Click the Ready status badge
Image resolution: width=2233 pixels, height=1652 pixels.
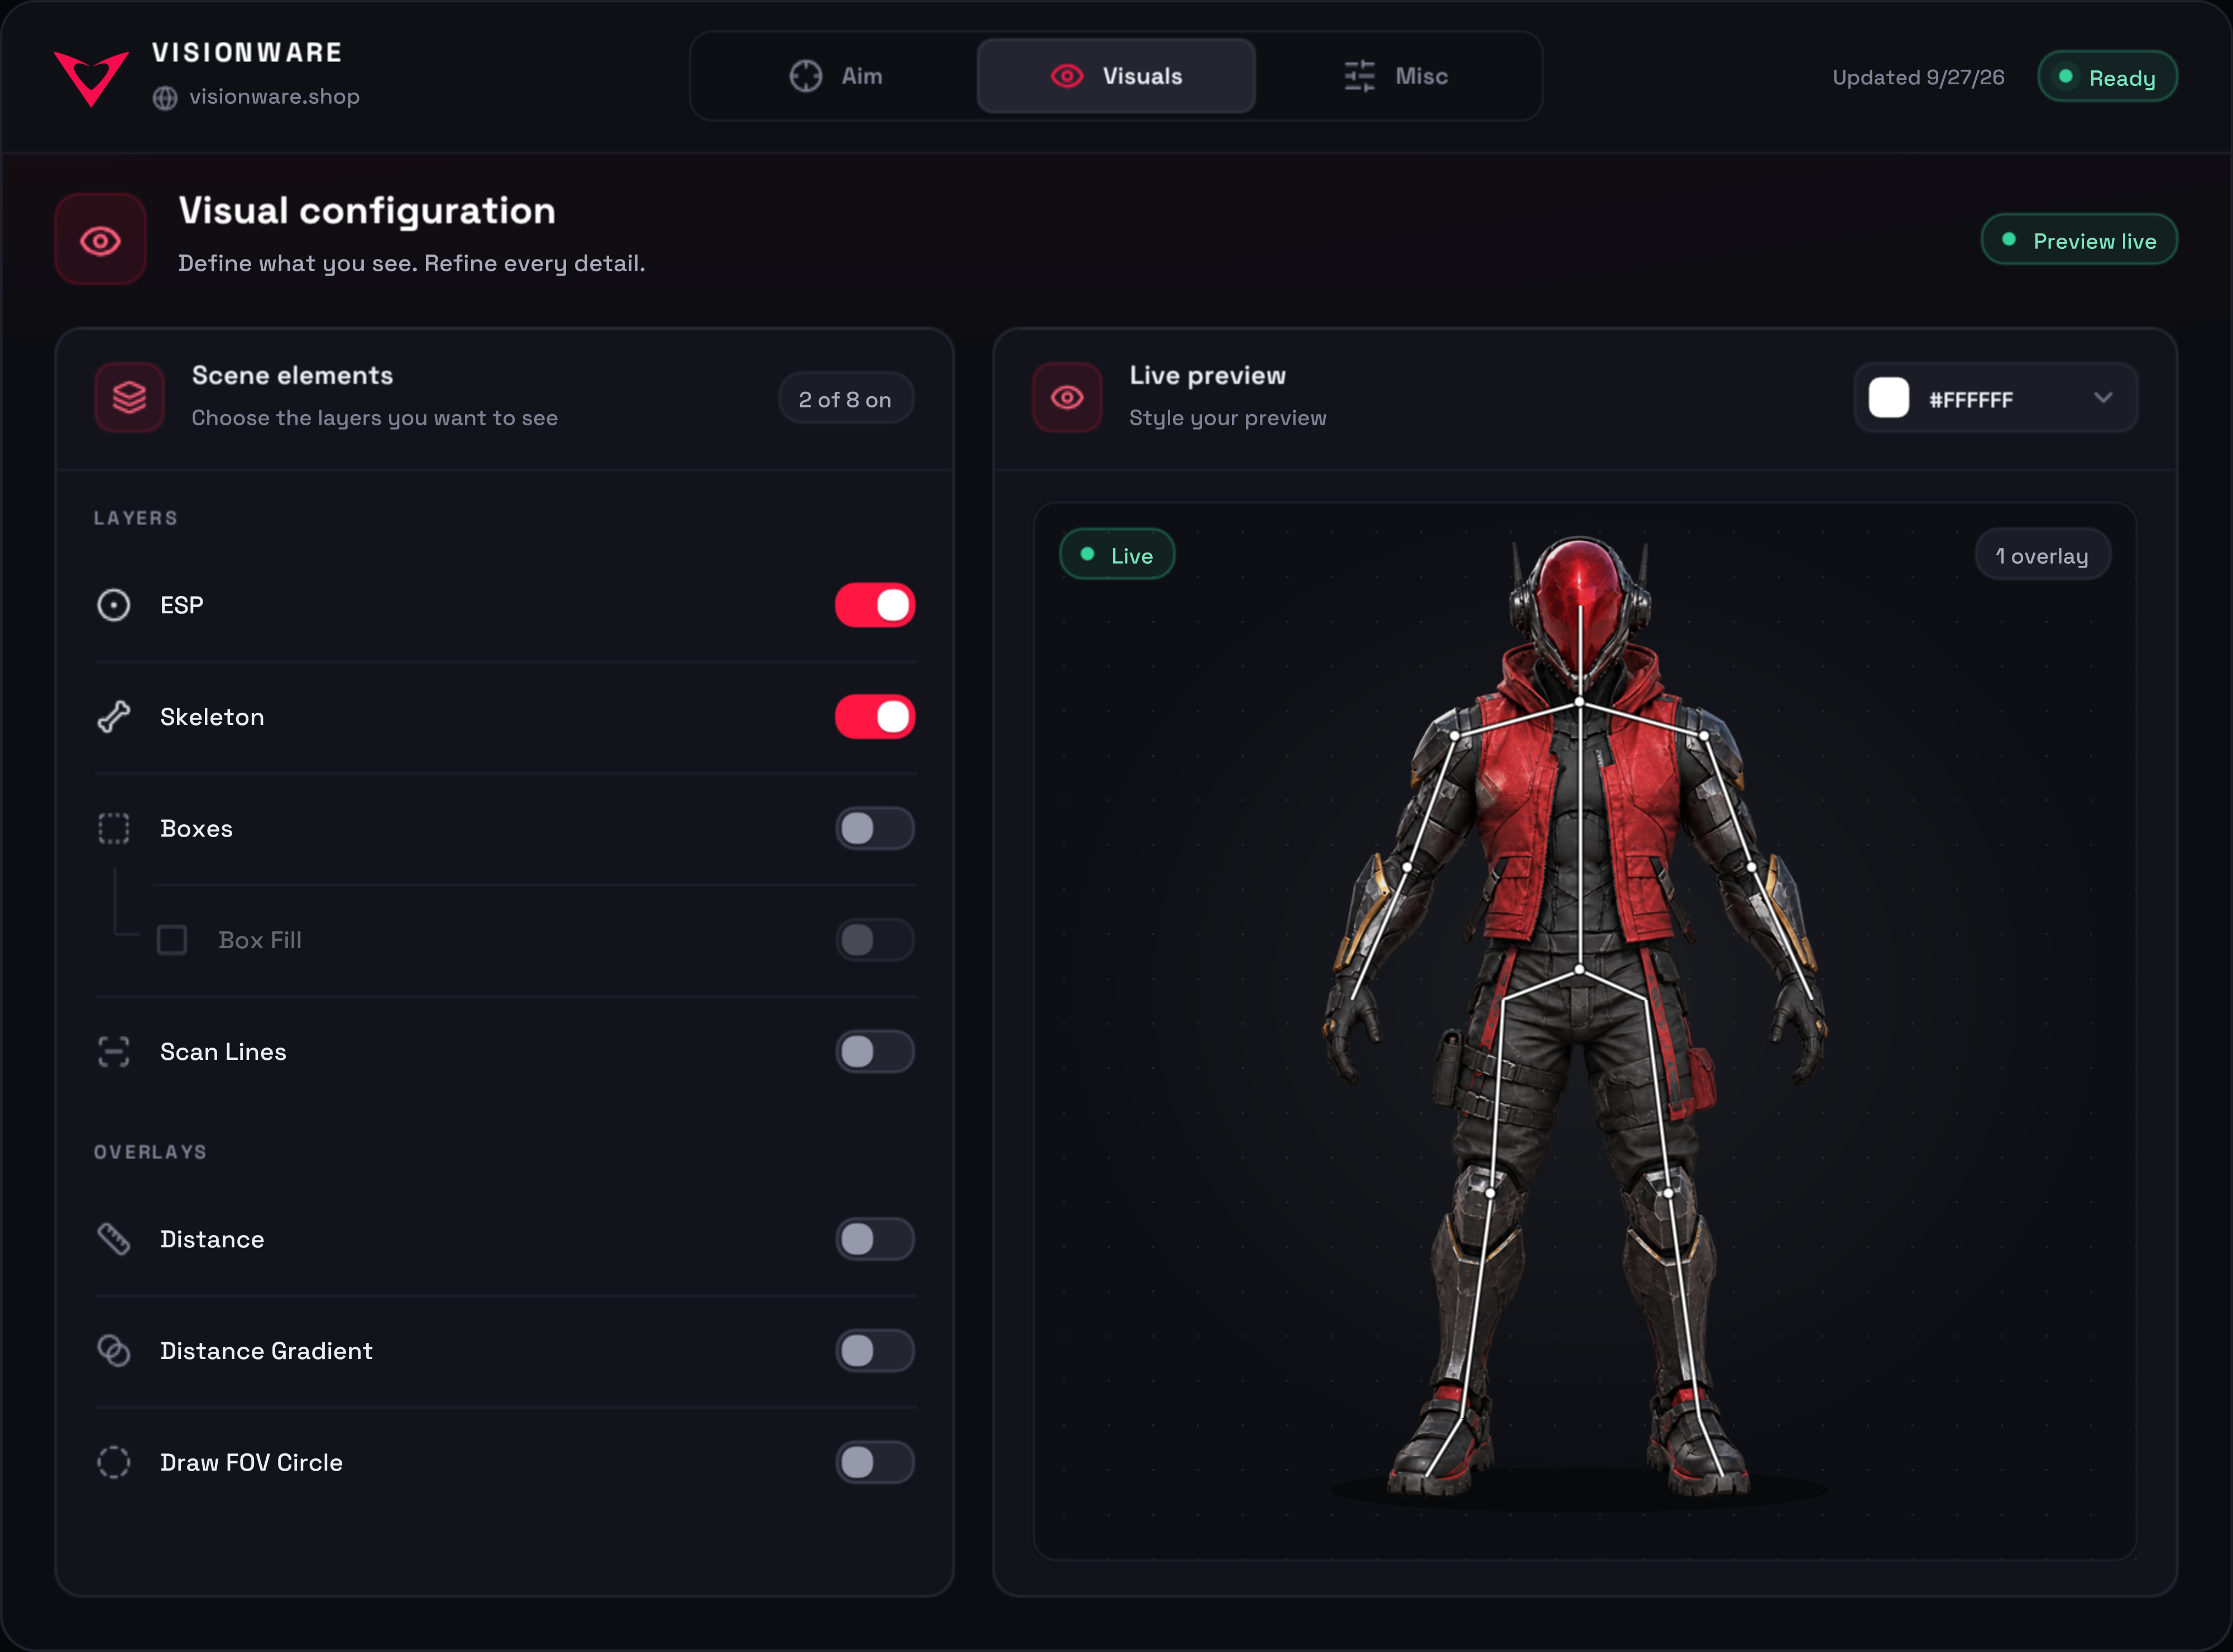2107,77
